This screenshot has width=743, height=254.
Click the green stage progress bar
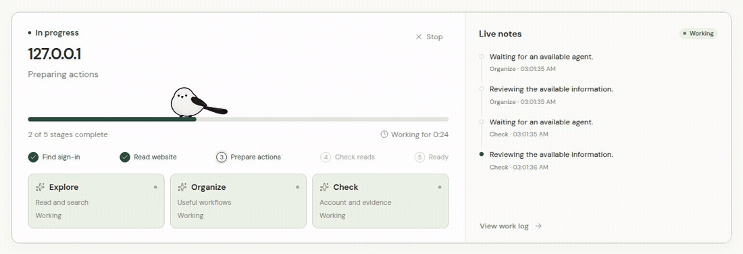click(x=112, y=120)
